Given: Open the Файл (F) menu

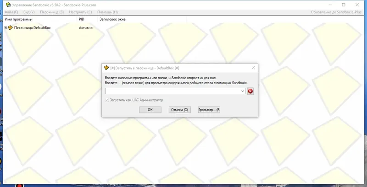Looking at the screenshot, I should click(11, 12).
